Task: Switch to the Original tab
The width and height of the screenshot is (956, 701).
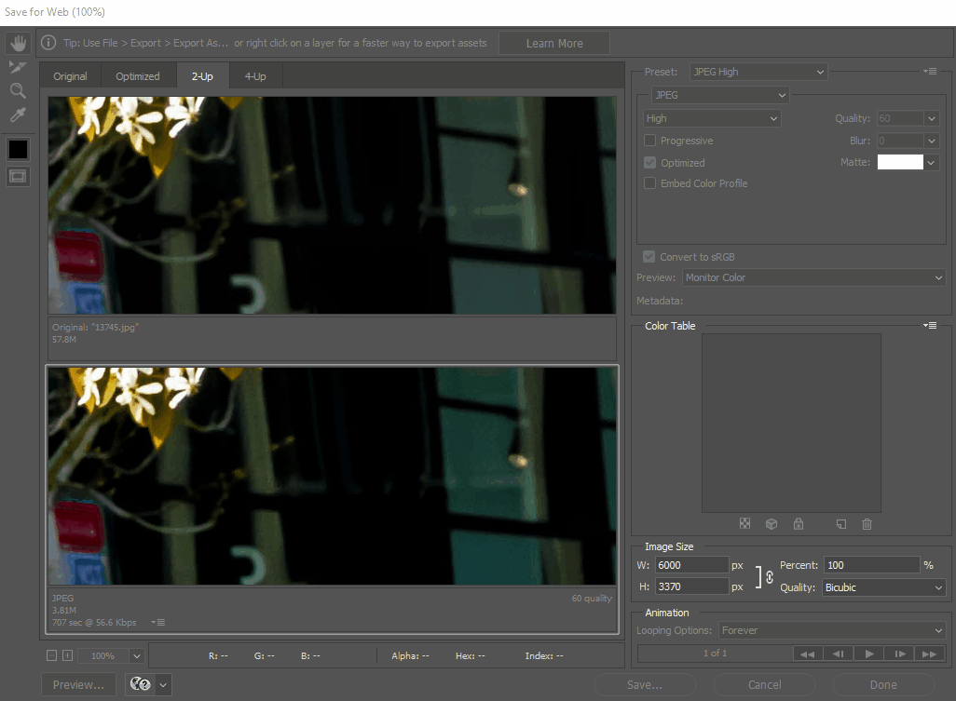Action: coord(70,76)
